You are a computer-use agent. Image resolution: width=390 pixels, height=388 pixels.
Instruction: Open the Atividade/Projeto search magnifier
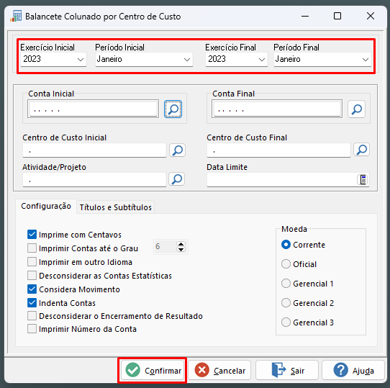(176, 179)
